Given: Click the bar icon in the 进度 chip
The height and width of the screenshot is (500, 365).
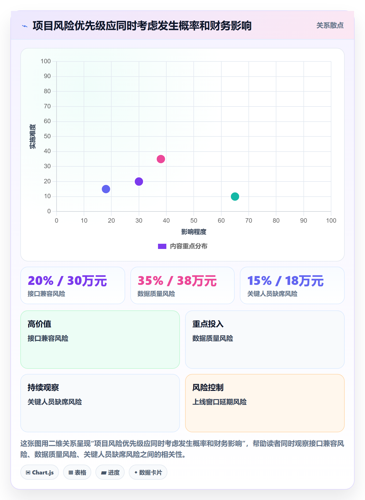Looking at the screenshot, I should pyautogui.click(x=104, y=473).
